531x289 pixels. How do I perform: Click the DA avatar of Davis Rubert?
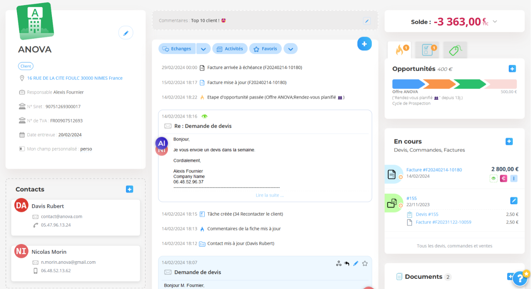(21, 205)
